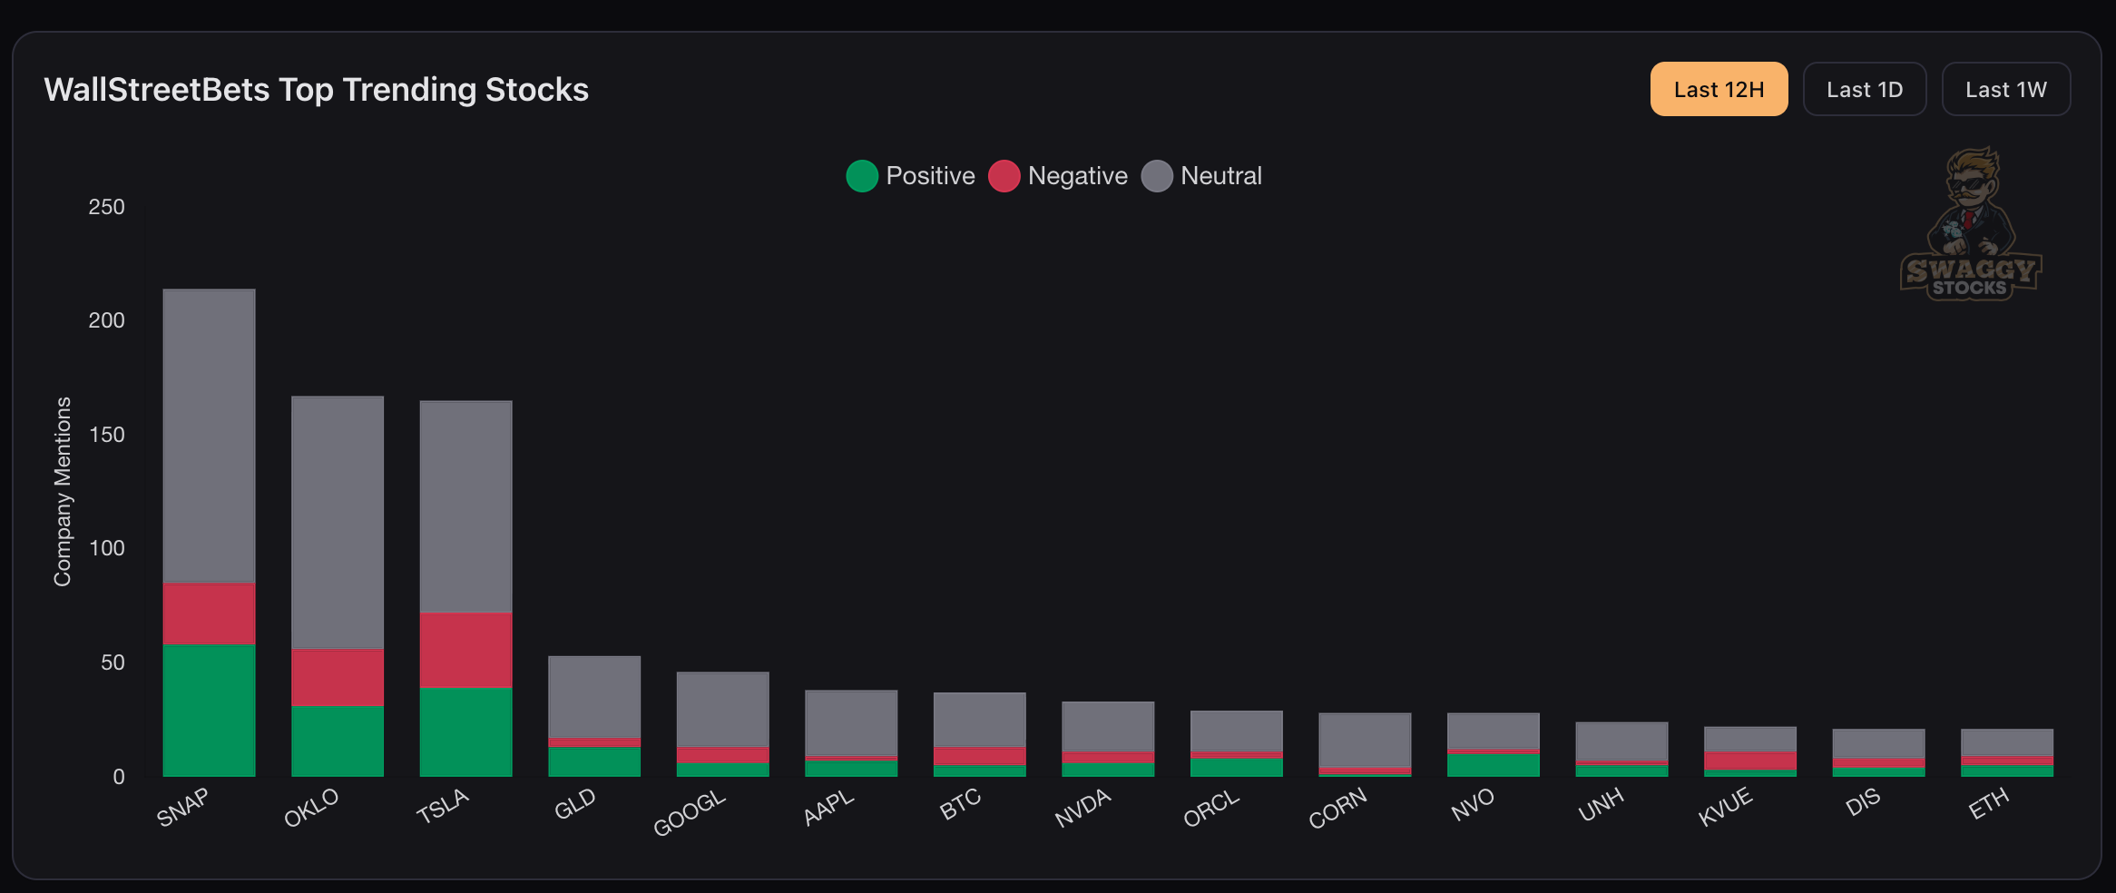Viewport: 2116px width, 893px height.
Task: Click the red Negative legend circle
Action: 1004,176
